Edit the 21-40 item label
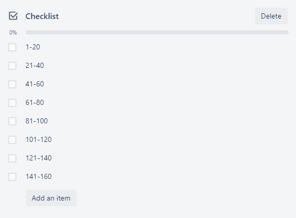 coord(34,65)
